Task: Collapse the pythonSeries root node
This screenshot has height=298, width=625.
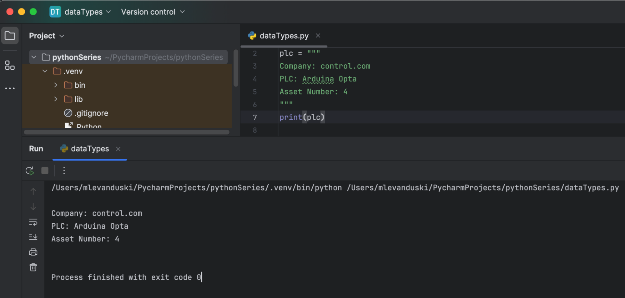Action: tap(34, 57)
